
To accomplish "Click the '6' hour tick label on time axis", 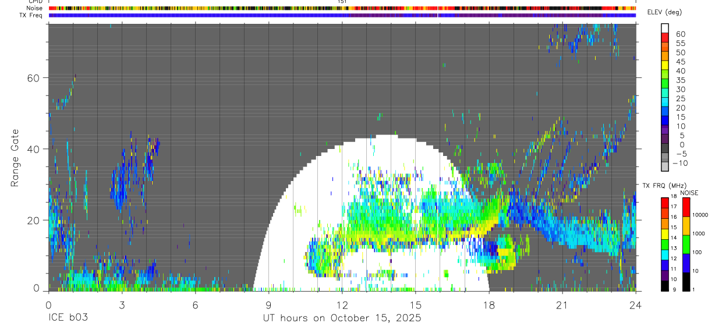I will pyautogui.click(x=195, y=305).
